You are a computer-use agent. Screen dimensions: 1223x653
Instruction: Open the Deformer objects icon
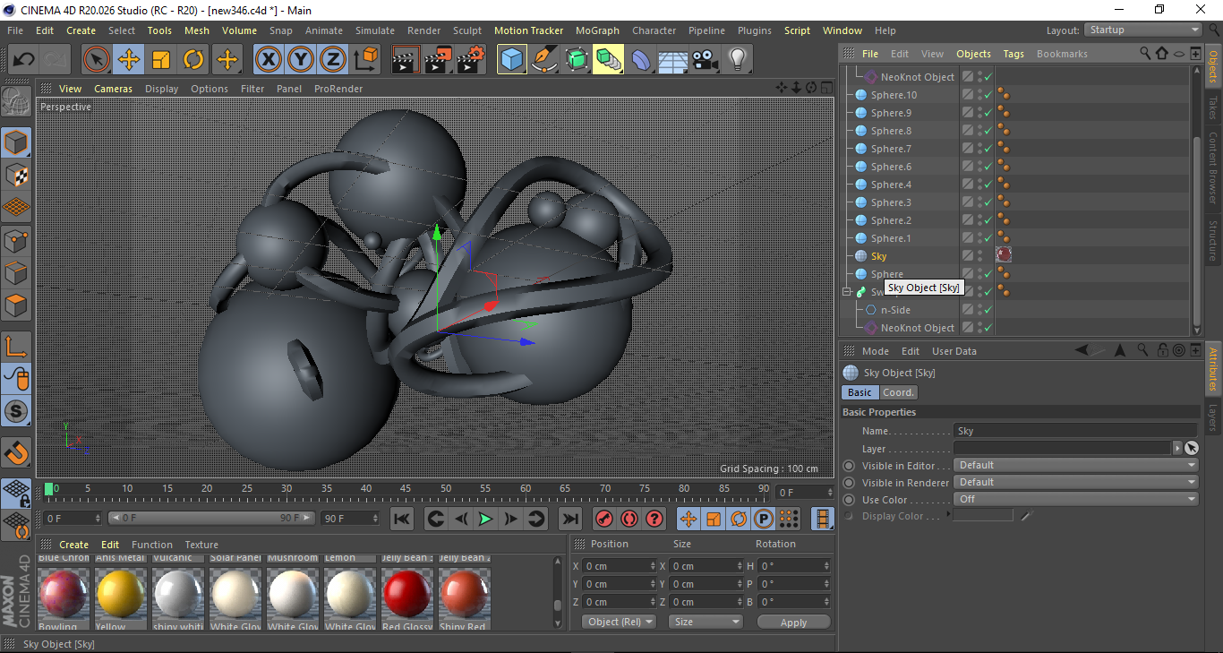pyautogui.click(x=641, y=60)
